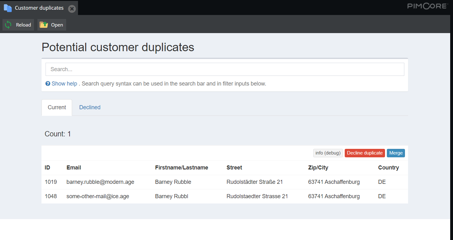Switch to the Declined tab

click(90, 107)
